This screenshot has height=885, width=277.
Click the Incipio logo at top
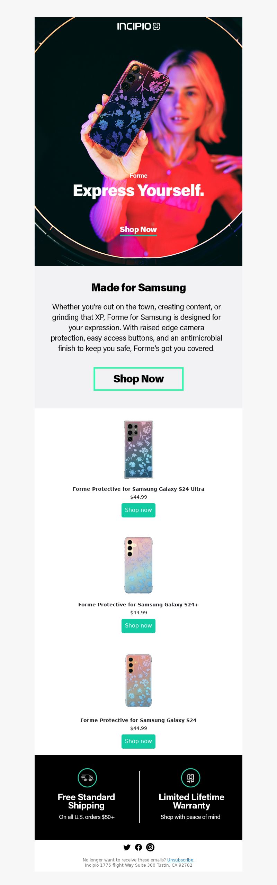pos(138,26)
